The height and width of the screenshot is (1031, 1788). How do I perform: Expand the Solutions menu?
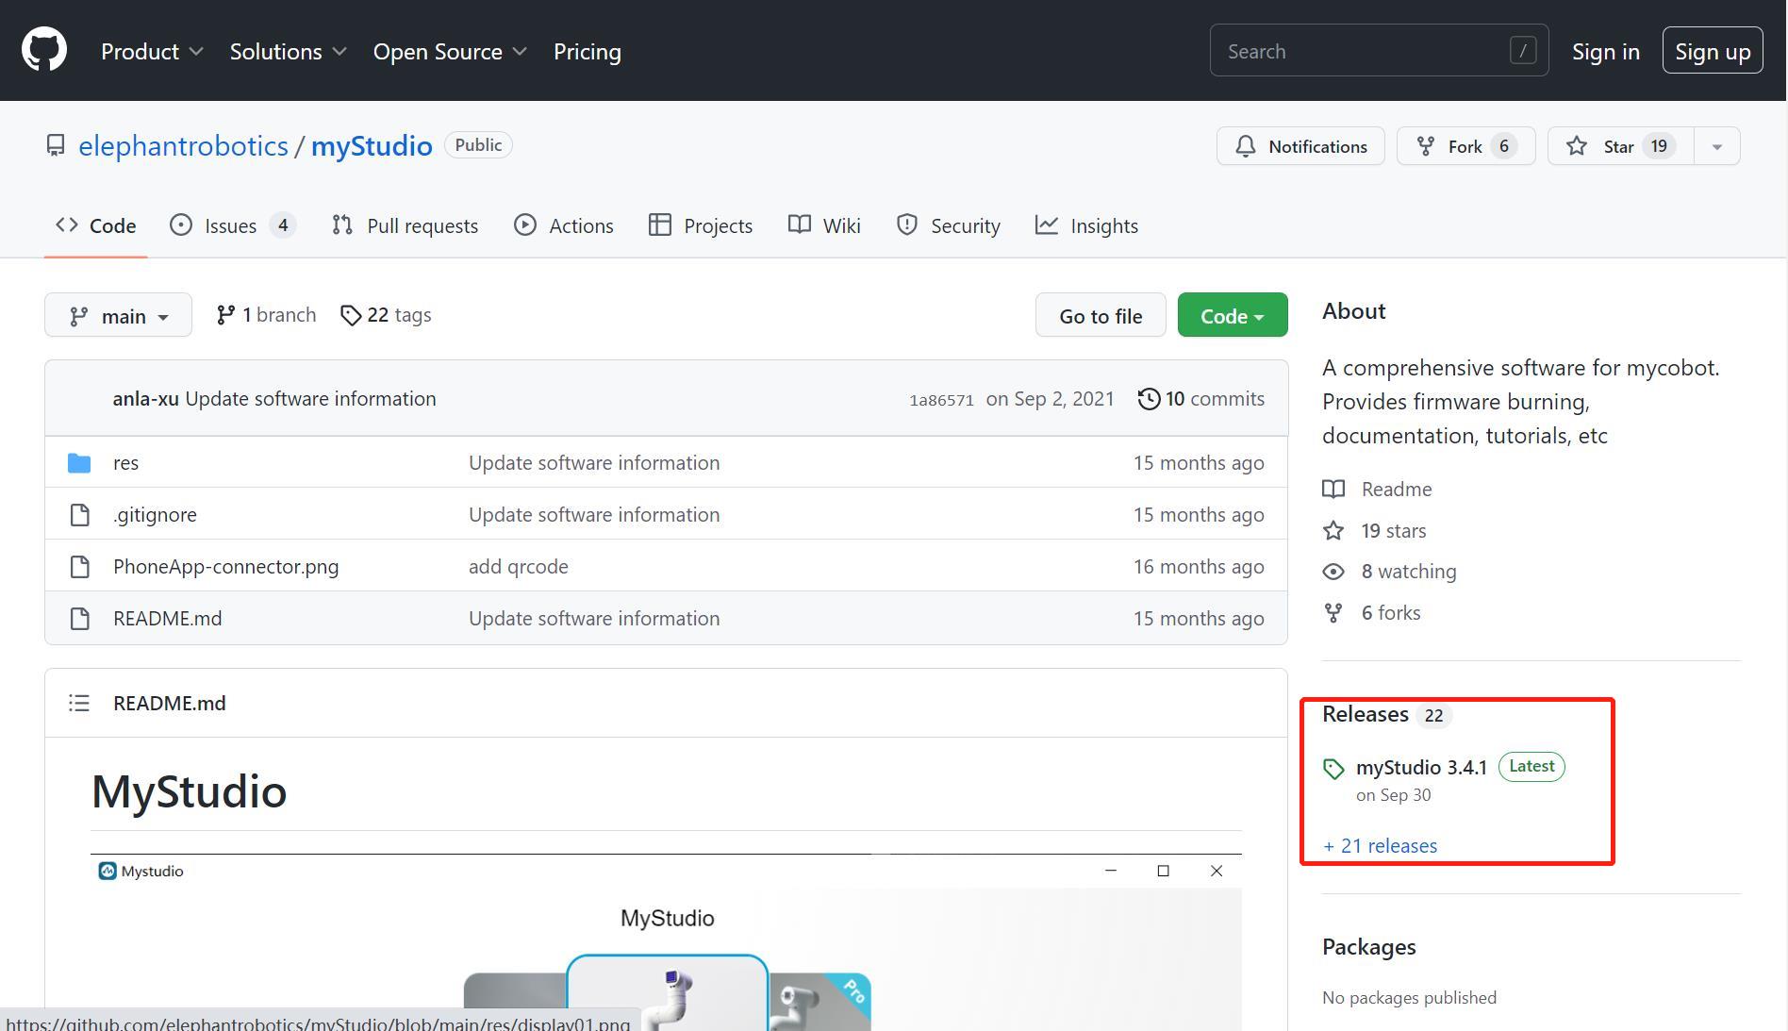pos(288,52)
